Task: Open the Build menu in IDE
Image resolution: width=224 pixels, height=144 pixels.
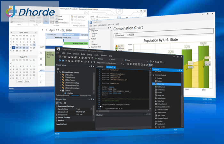Action: 83,54
